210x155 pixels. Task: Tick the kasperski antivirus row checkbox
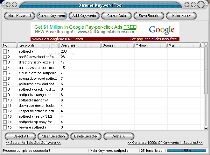coord(5,111)
